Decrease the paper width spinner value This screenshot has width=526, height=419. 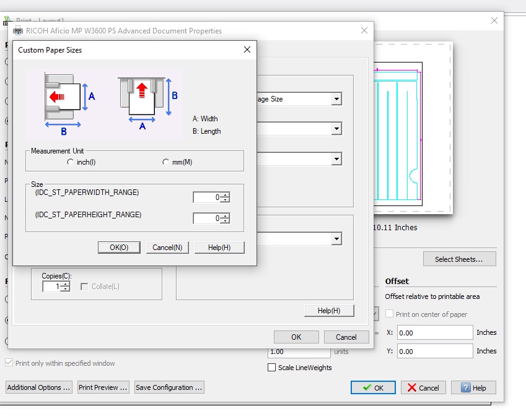point(226,200)
